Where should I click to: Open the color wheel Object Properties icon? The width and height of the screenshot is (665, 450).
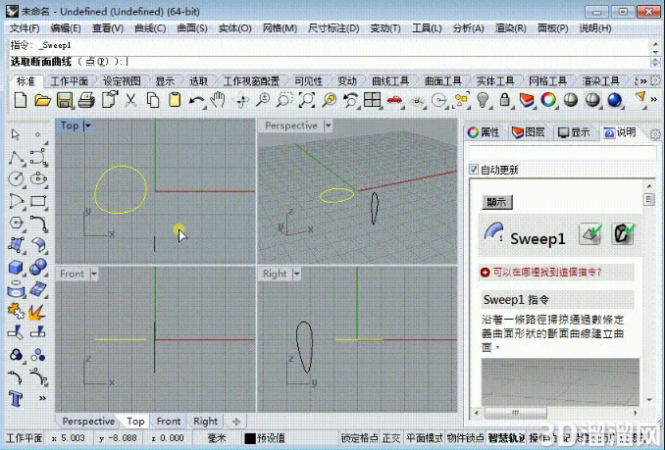(548, 100)
